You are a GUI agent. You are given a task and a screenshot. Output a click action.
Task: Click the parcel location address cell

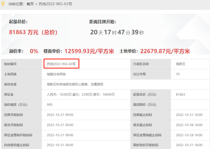75,84
